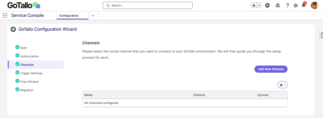
Task: Open the Chat Window step
Action: click(29, 82)
